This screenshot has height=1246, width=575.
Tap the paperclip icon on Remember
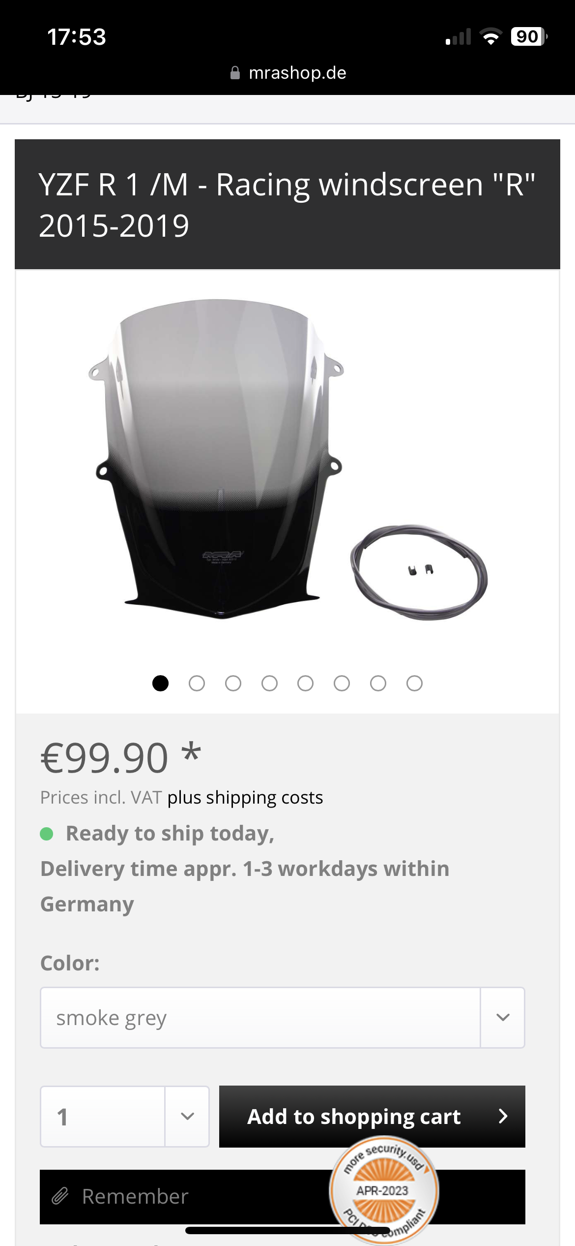(x=60, y=1196)
